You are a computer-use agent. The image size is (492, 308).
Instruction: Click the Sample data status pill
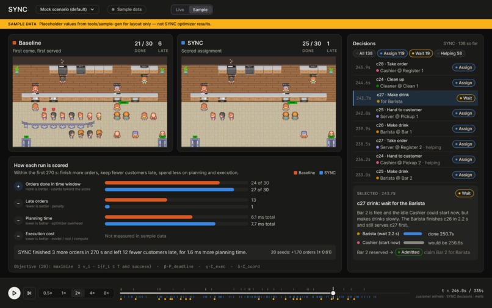coord(126,9)
